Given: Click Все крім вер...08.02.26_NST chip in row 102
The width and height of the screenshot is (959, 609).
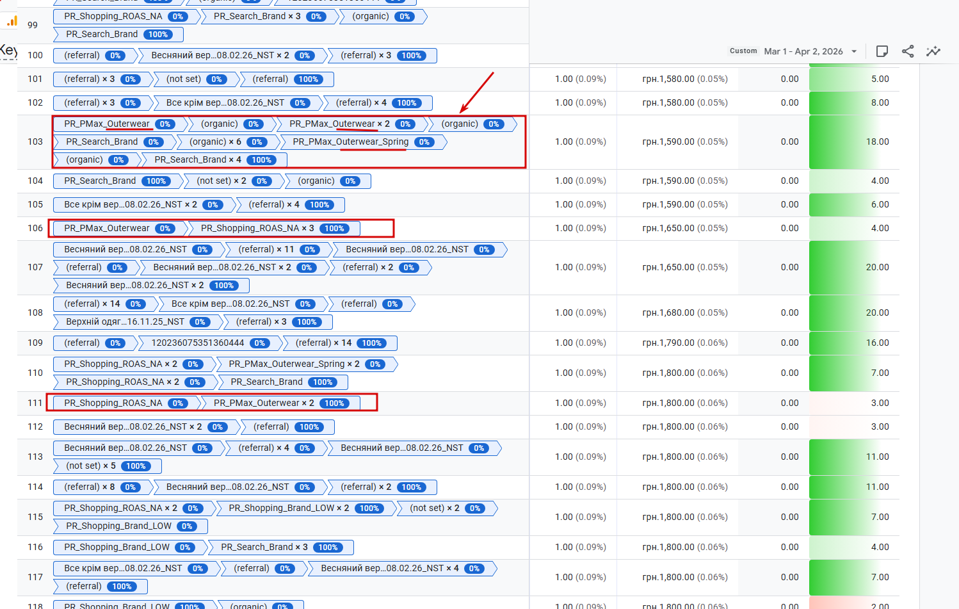Looking at the screenshot, I should [238, 103].
